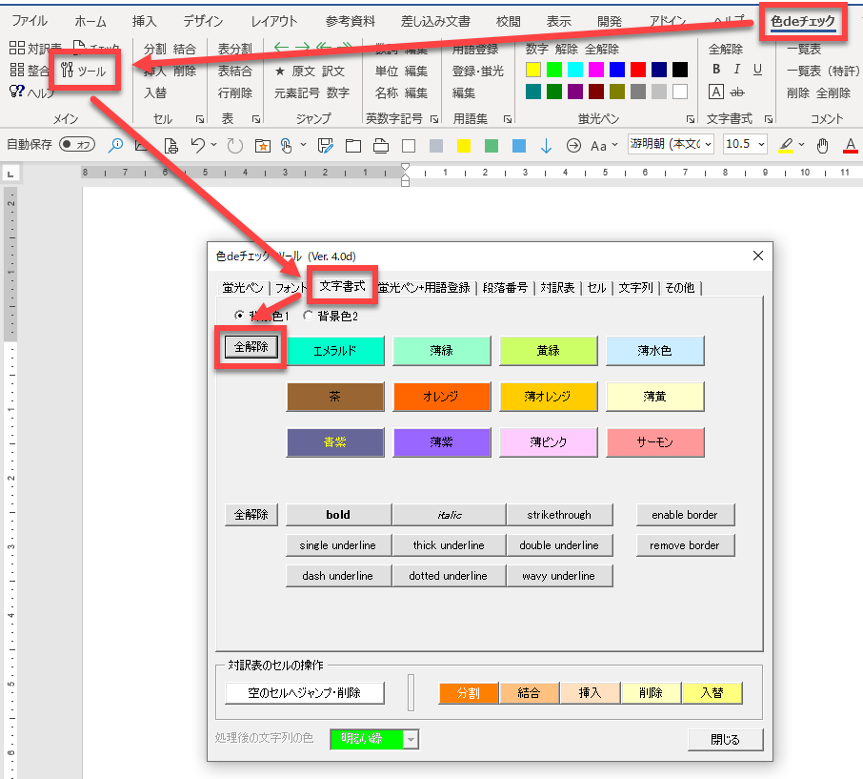This screenshot has height=779, width=863.
Task: Open the 処理後の文字列の色 color dropdown
Action: coord(411,739)
